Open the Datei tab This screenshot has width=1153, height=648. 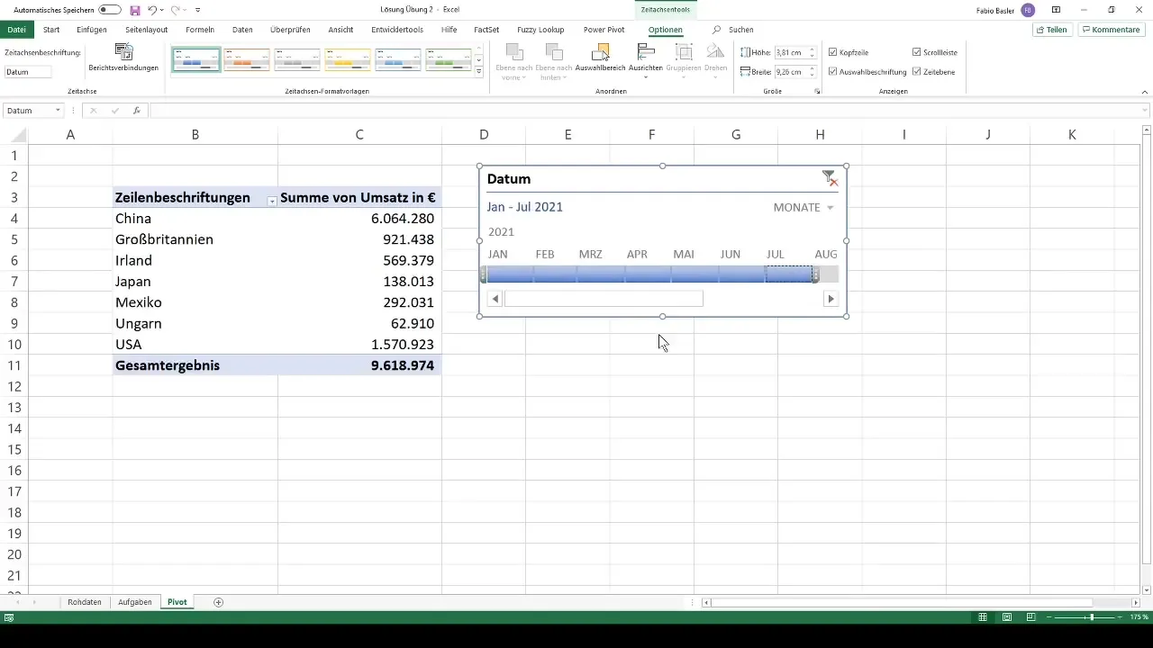coord(16,30)
